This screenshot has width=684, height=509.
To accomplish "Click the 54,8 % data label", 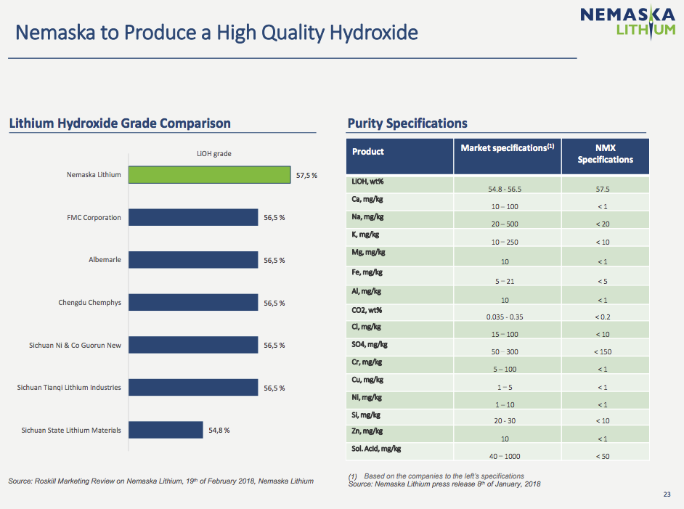I will click(219, 431).
